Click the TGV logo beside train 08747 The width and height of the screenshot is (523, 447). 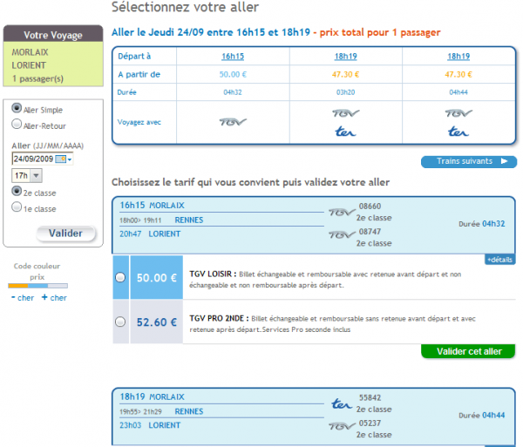342,234
